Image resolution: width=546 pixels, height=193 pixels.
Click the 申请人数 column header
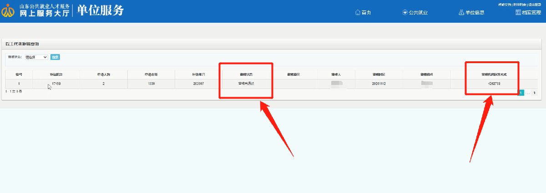point(104,74)
